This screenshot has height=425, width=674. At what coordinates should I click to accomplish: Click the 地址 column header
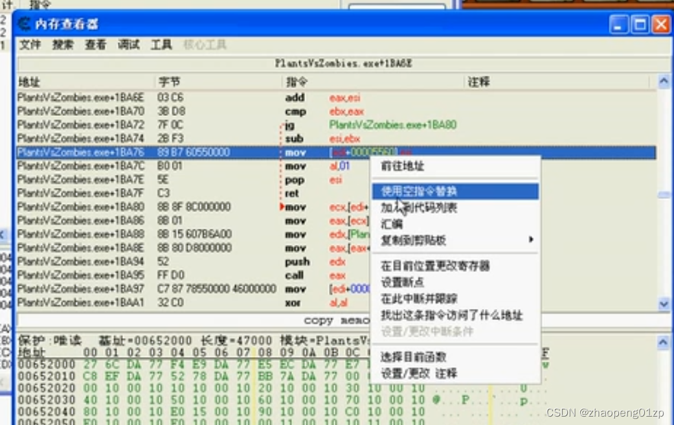click(85, 82)
